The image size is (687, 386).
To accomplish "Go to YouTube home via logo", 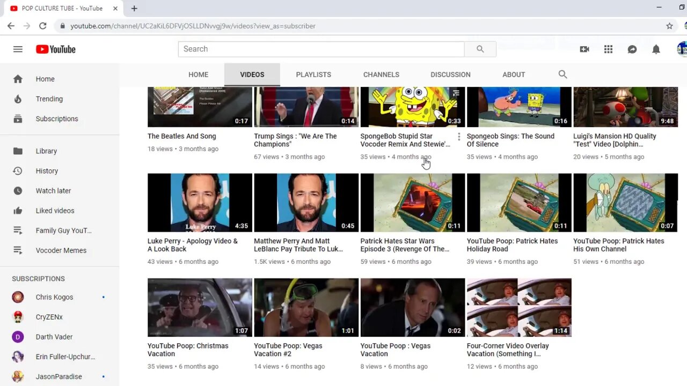I will (x=56, y=49).
